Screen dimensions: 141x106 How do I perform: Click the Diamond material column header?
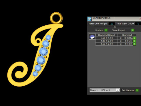coord(127,35)
